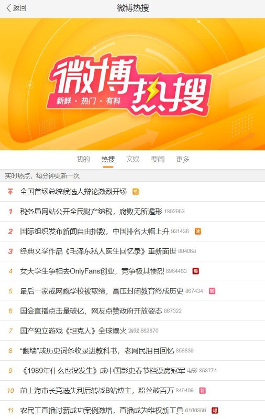Expand the 更多 tab for more categories

click(x=183, y=159)
